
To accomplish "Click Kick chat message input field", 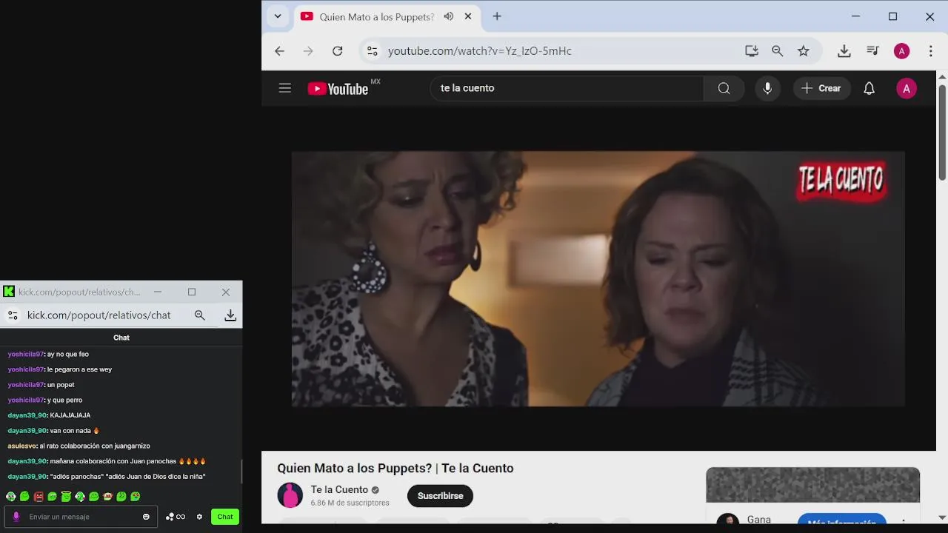I will pyautogui.click(x=81, y=517).
